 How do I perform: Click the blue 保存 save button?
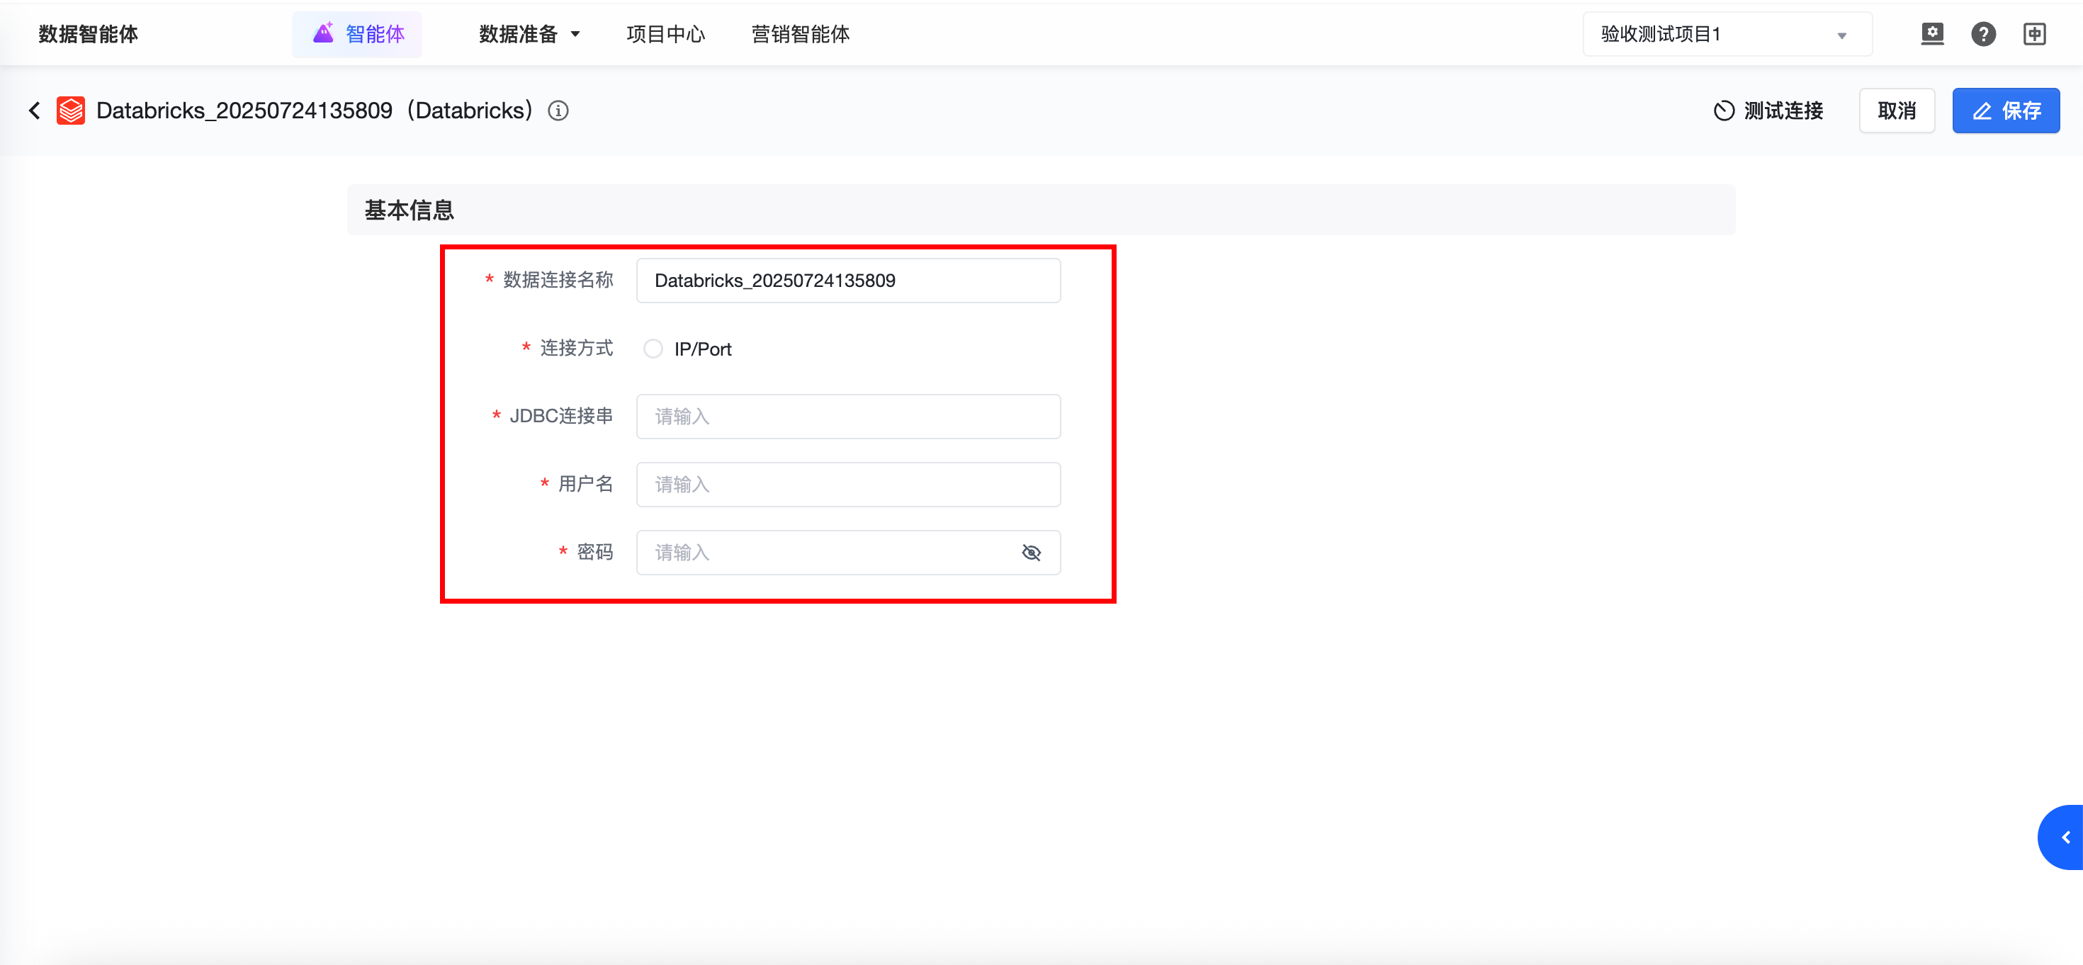[x=2005, y=111]
